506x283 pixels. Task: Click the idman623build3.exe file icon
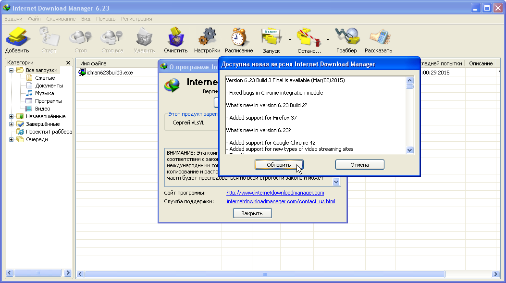82,73
